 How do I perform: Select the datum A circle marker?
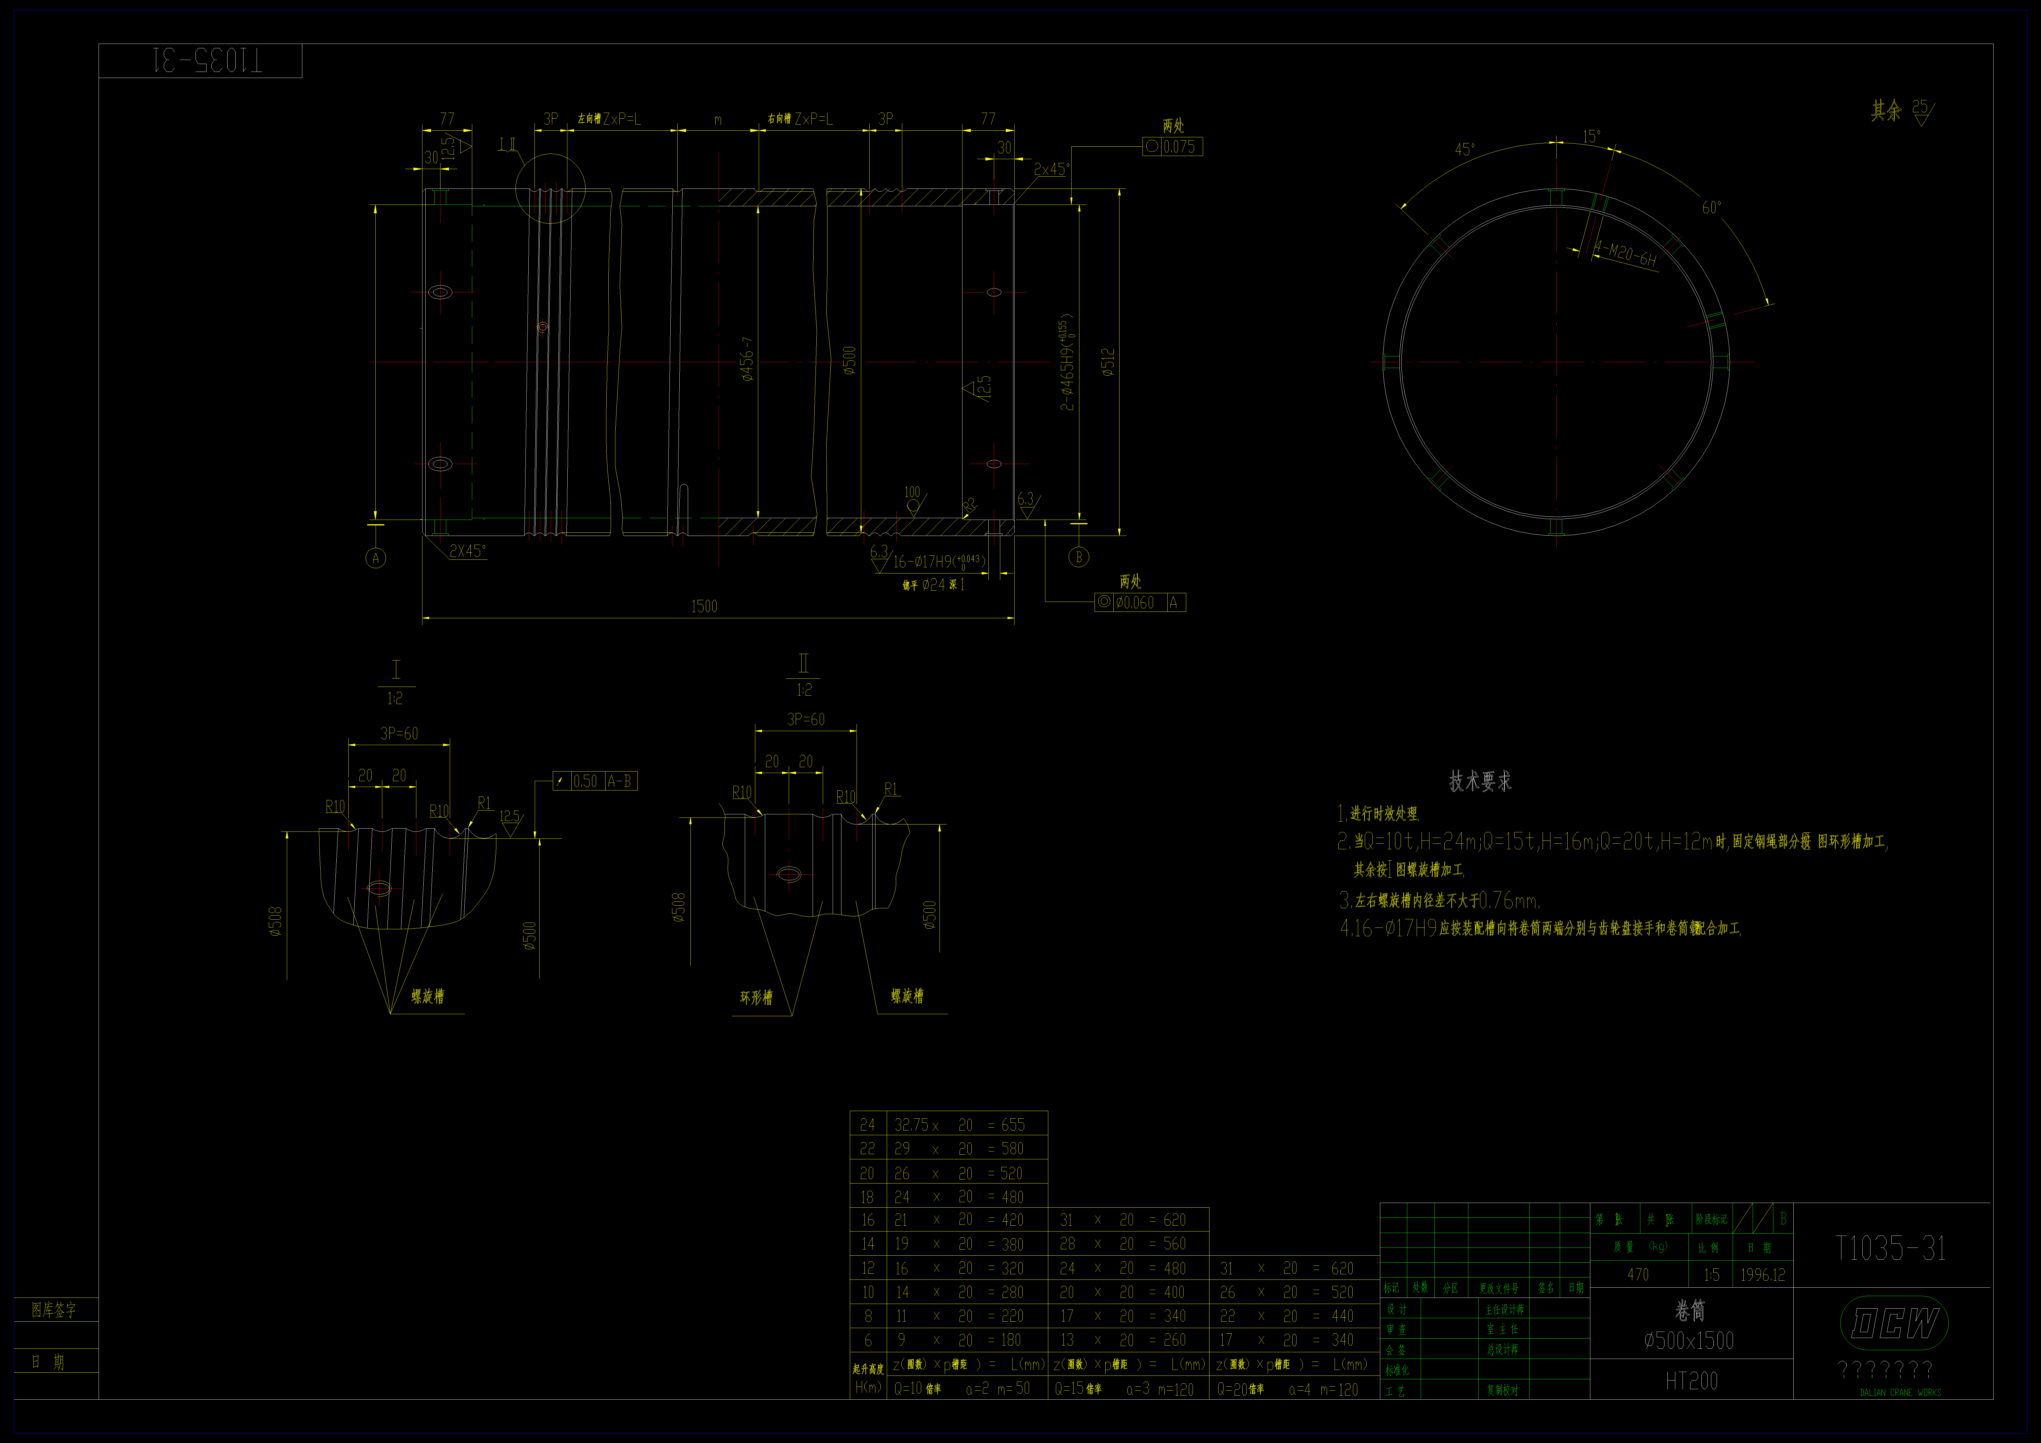tap(376, 558)
